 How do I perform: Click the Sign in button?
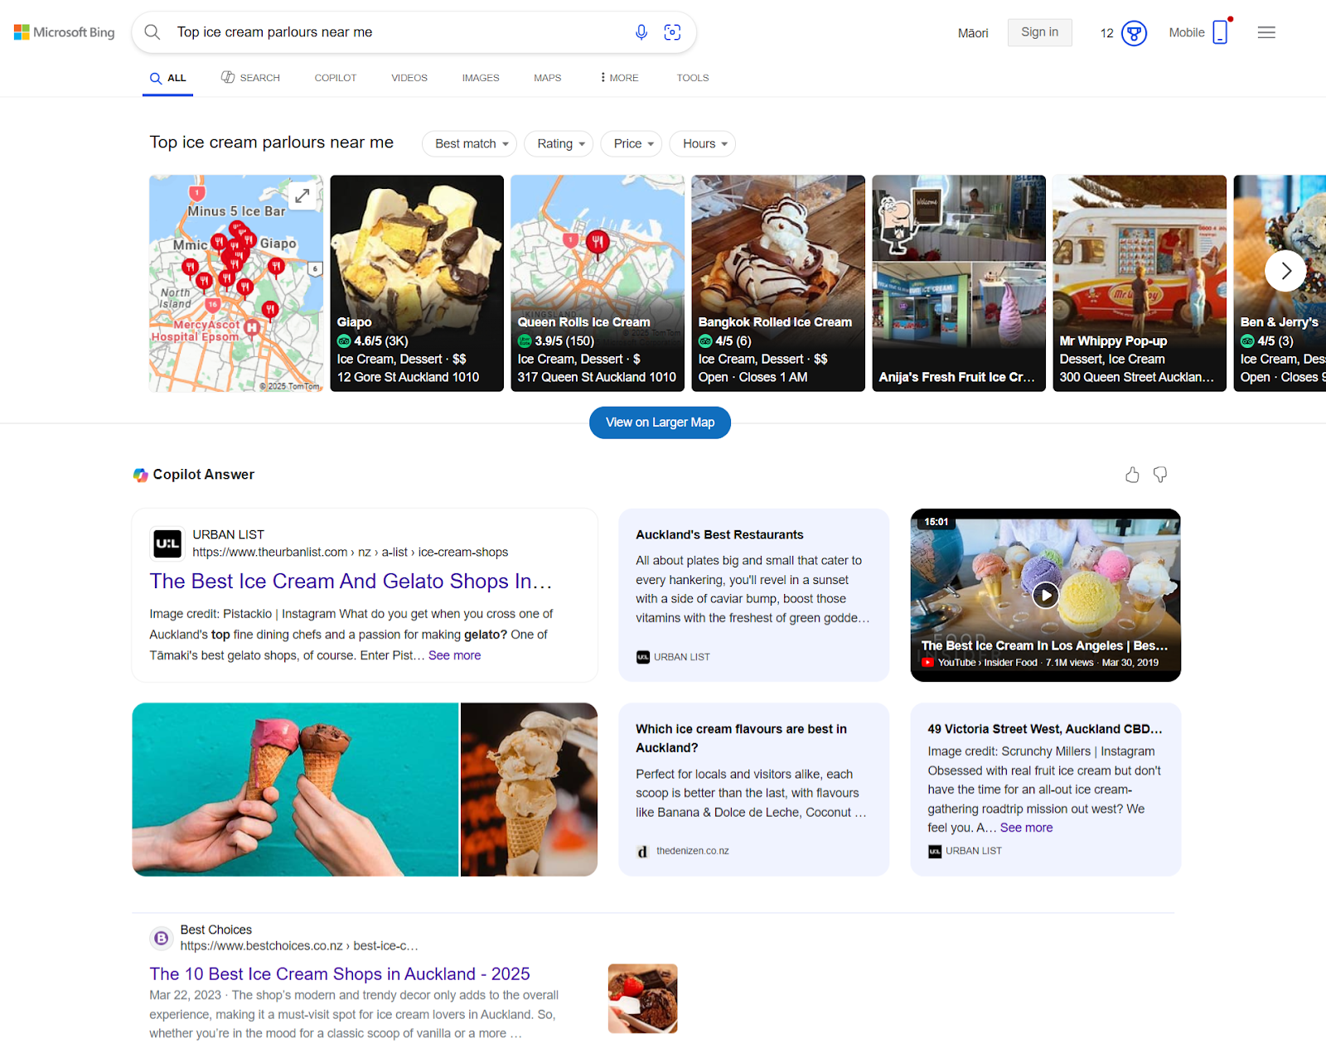tap(1039, 32)
